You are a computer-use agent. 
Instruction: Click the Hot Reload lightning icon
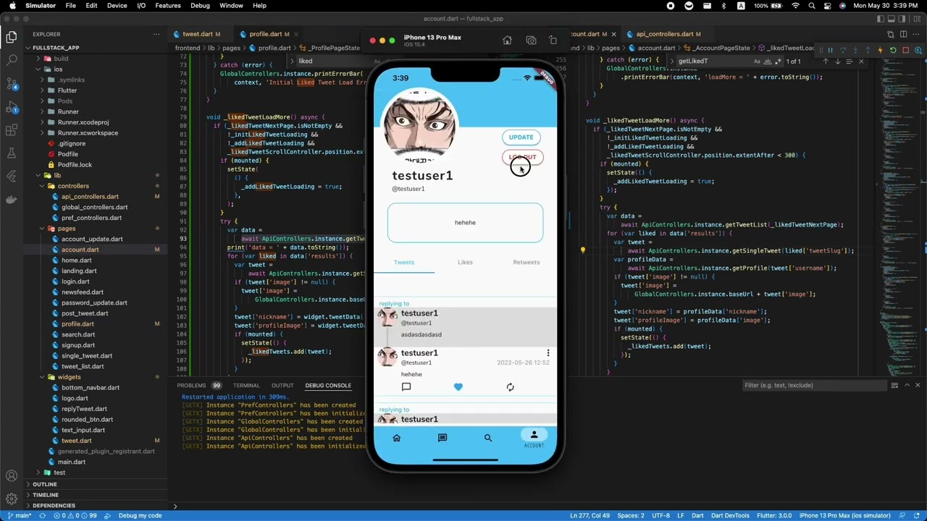[x=880, y=50]
